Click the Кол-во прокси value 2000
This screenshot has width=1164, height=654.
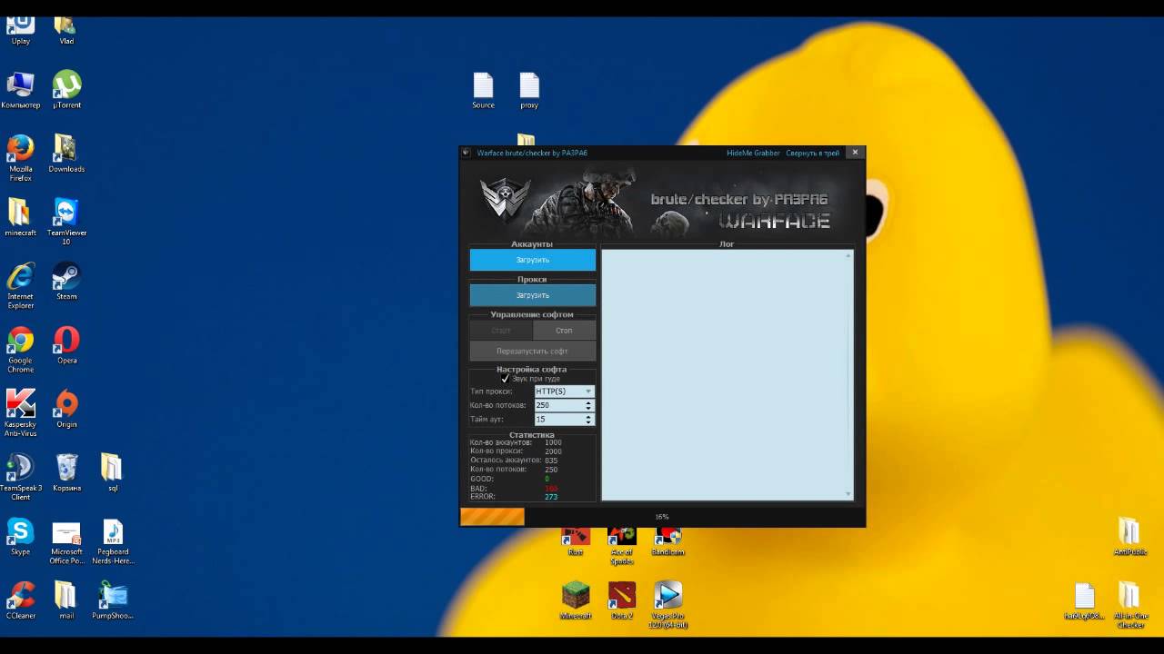553,451
